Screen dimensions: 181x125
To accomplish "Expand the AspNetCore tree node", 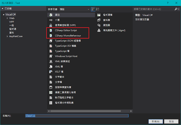I will tap(7, 36).
